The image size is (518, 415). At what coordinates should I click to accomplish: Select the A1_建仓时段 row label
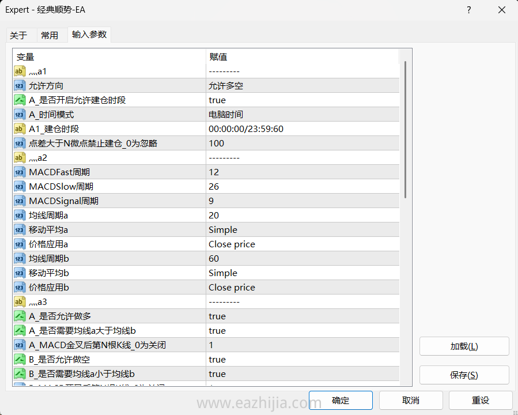(x=54, y=129)
